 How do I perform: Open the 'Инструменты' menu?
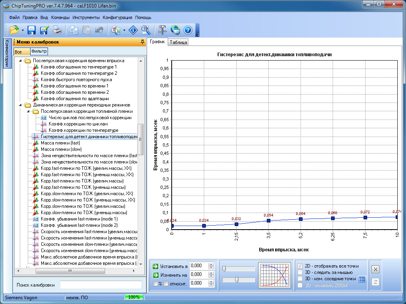(x=86, y=17)
